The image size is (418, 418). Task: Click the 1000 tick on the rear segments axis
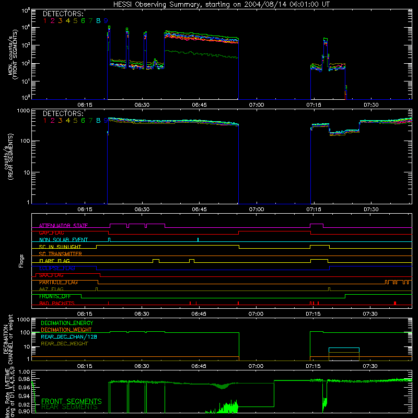coord(24,111)
